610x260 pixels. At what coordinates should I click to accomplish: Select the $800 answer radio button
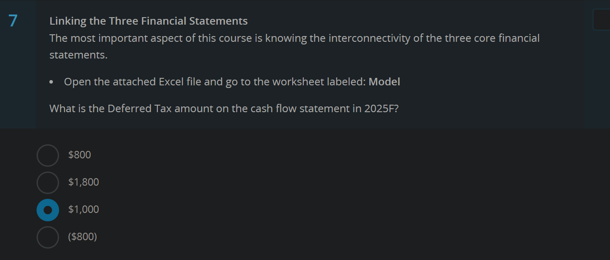[x=48, y=155]
